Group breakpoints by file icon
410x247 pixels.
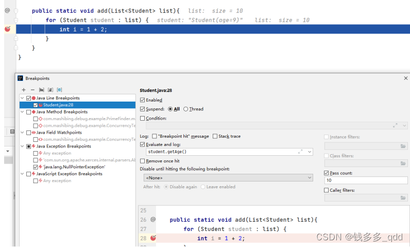click(x=50, y=90)
